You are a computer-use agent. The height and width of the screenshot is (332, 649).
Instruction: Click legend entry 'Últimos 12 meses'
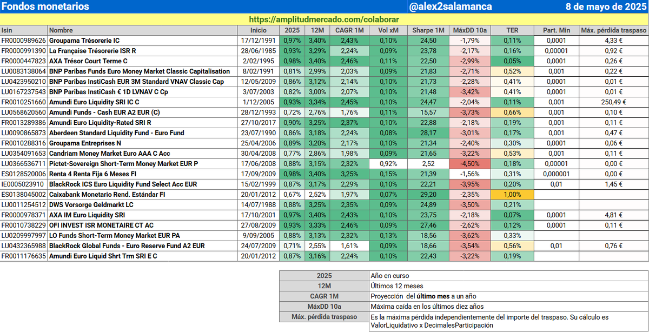point(398,286)
